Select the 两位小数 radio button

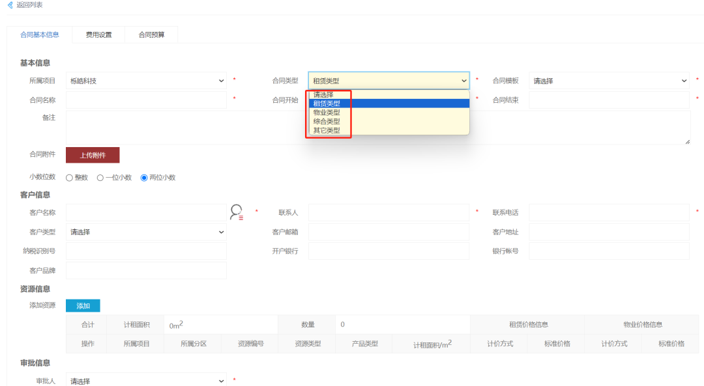(144, 178)
